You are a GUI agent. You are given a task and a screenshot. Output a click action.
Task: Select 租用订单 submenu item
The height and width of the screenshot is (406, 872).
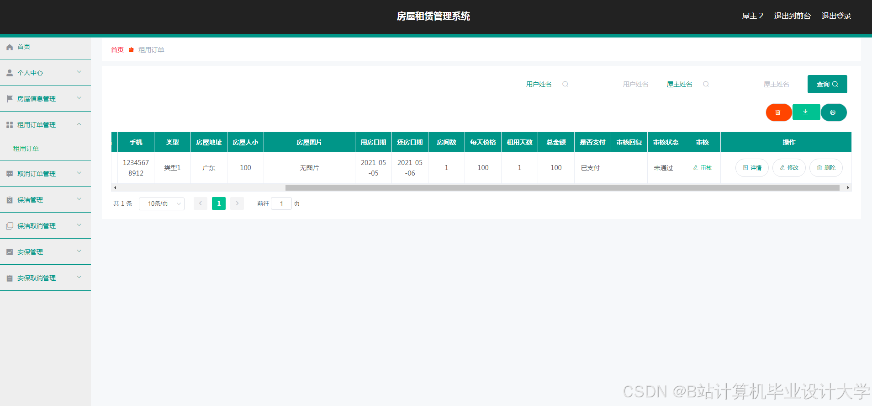(x=26, y=149)
